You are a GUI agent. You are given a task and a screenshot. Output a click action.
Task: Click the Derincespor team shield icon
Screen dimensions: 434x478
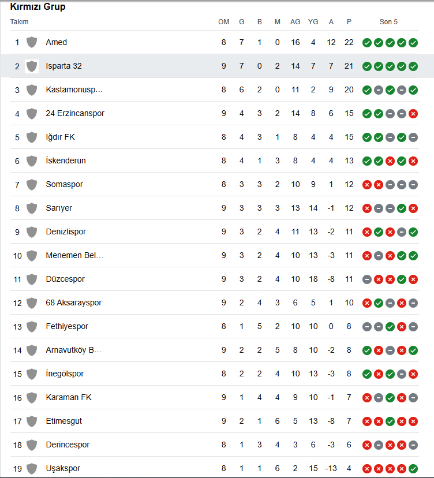32,445
